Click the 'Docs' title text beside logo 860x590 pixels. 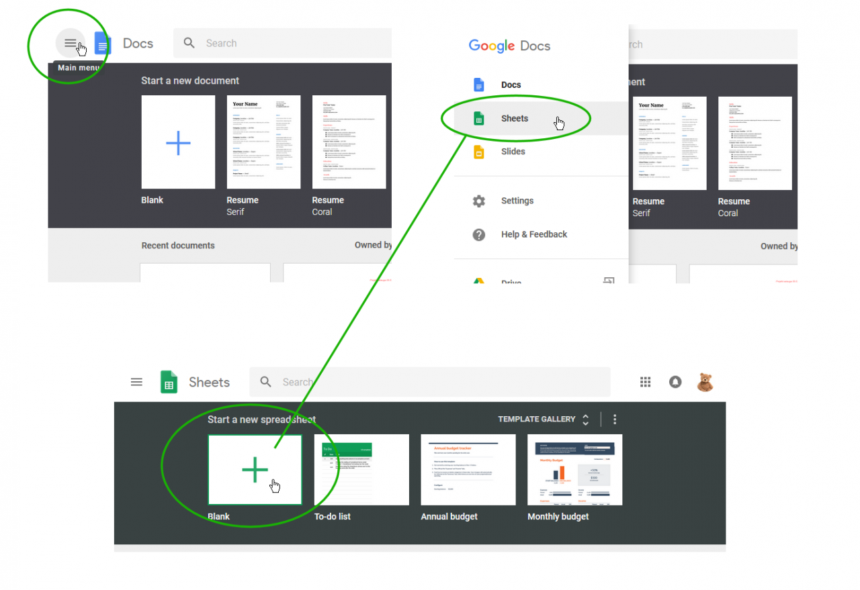tap(138, 44)
